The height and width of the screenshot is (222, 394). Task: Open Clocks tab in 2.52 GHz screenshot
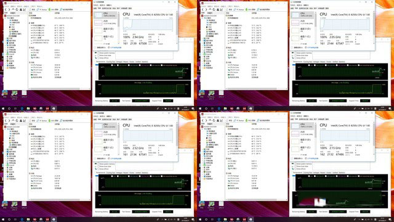tap(132, 173)
